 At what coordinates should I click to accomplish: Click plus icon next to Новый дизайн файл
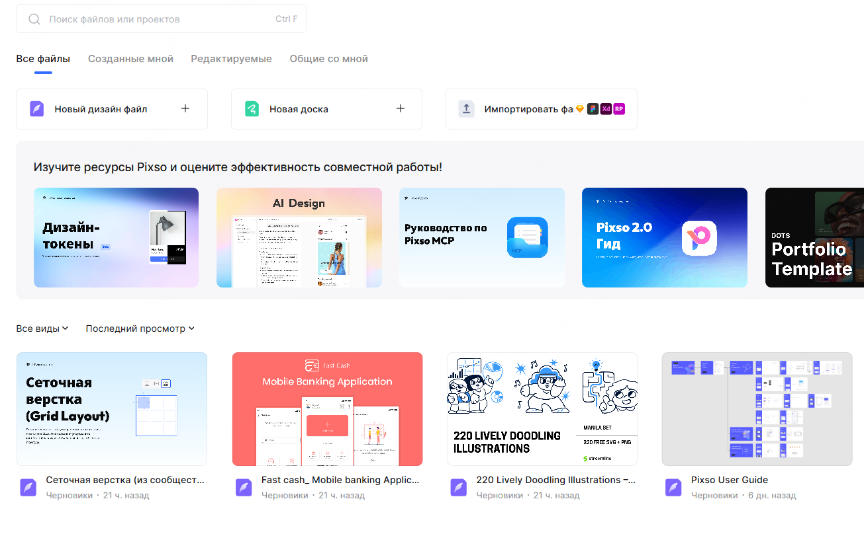point(185,108)
